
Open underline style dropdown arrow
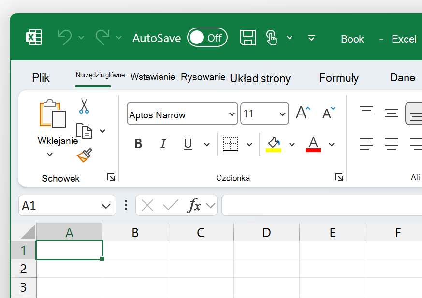[x=207, y=145]
